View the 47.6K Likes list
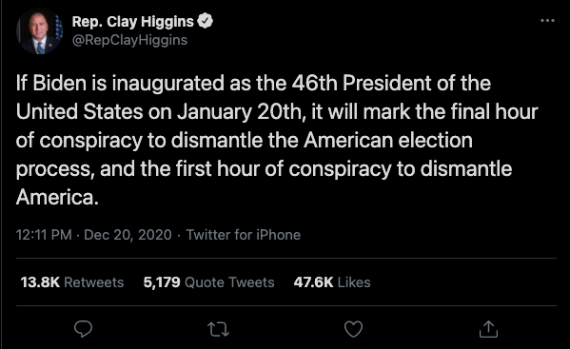Viewport: 570px width, 349px height. coord(332,282)
